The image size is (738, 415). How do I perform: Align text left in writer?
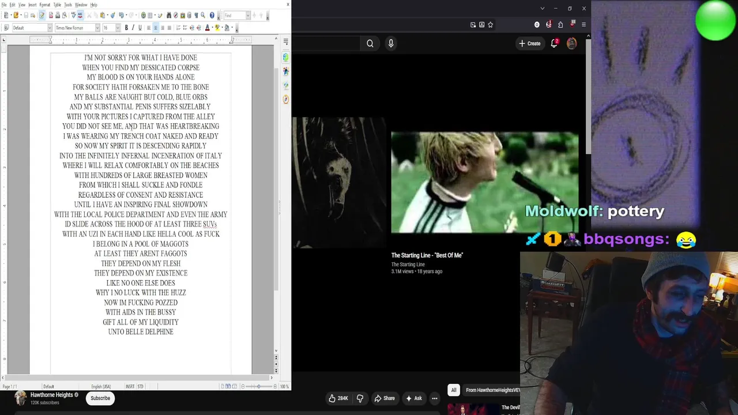[x=149, y=28]
